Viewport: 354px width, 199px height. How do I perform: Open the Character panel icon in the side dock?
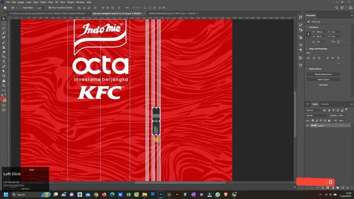coord(300,45)
